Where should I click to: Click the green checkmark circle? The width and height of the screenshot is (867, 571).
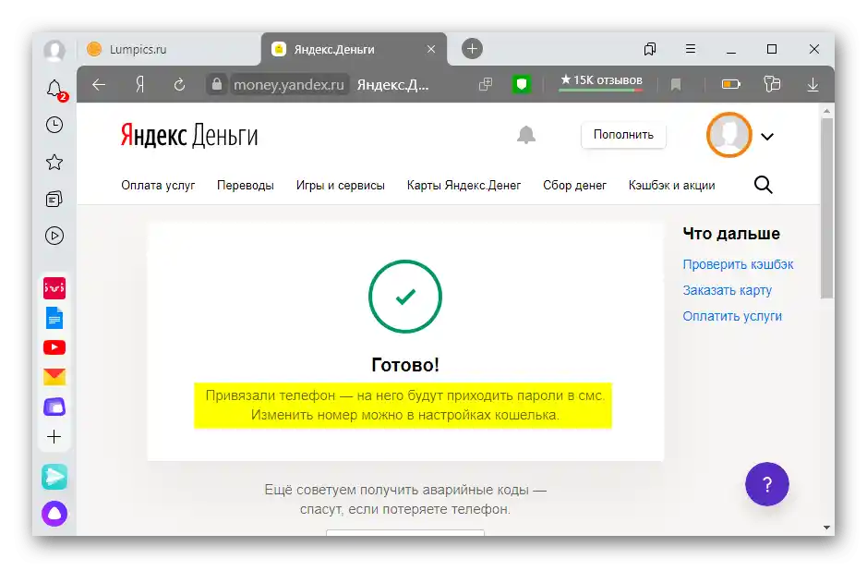pos(405,297)
